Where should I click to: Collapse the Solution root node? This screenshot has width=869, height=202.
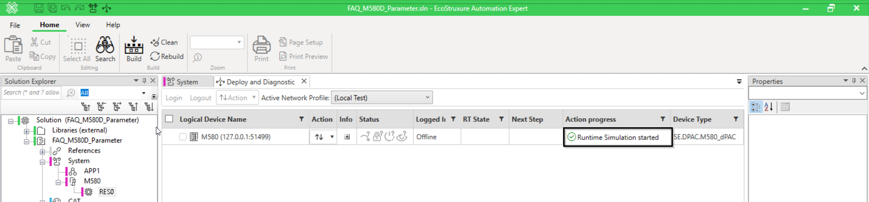10,121
